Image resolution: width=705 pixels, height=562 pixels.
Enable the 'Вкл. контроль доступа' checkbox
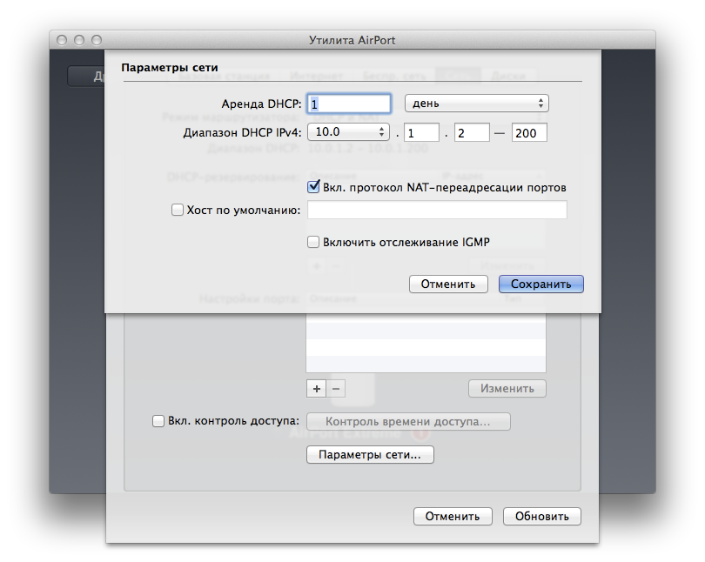point(158,421)
